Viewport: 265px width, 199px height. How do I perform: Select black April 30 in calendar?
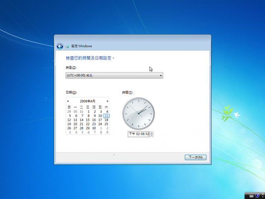94,128
